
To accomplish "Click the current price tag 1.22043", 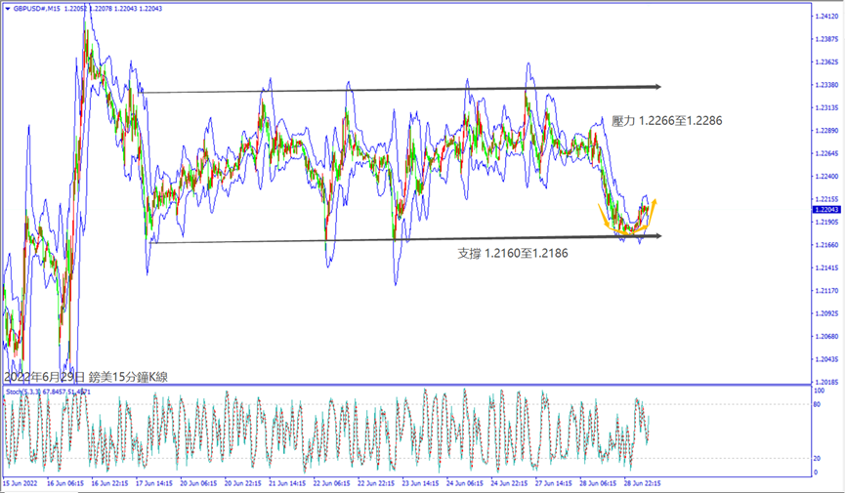I will [x=825, y=209].
